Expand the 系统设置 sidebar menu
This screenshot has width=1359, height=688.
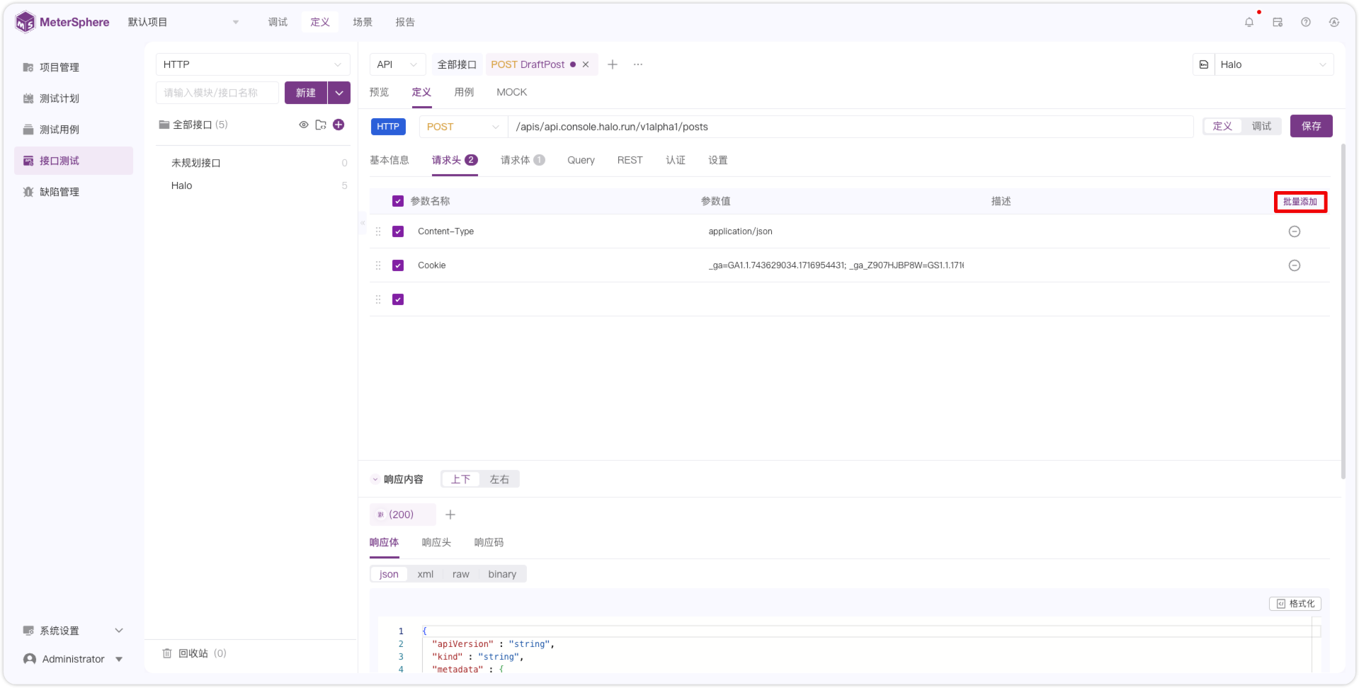point(74,631)
